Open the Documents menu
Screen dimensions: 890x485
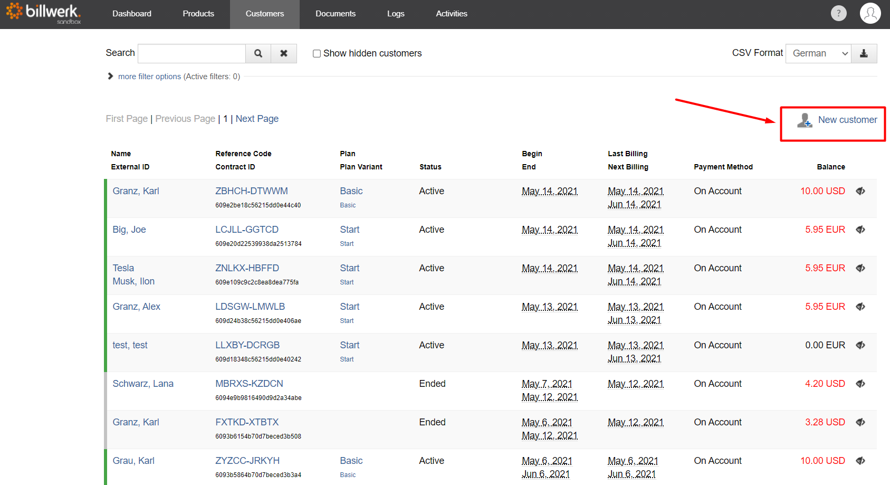pos(336,14)
